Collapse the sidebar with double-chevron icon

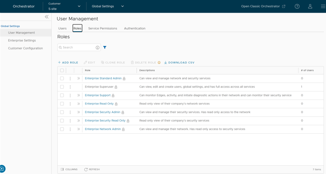tap(46, 17)
